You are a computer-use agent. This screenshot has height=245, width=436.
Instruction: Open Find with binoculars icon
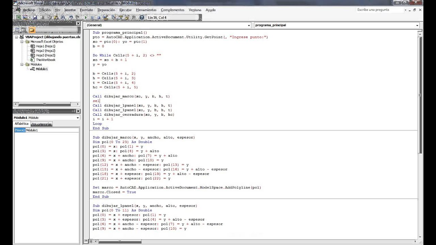tap(63, 17)
